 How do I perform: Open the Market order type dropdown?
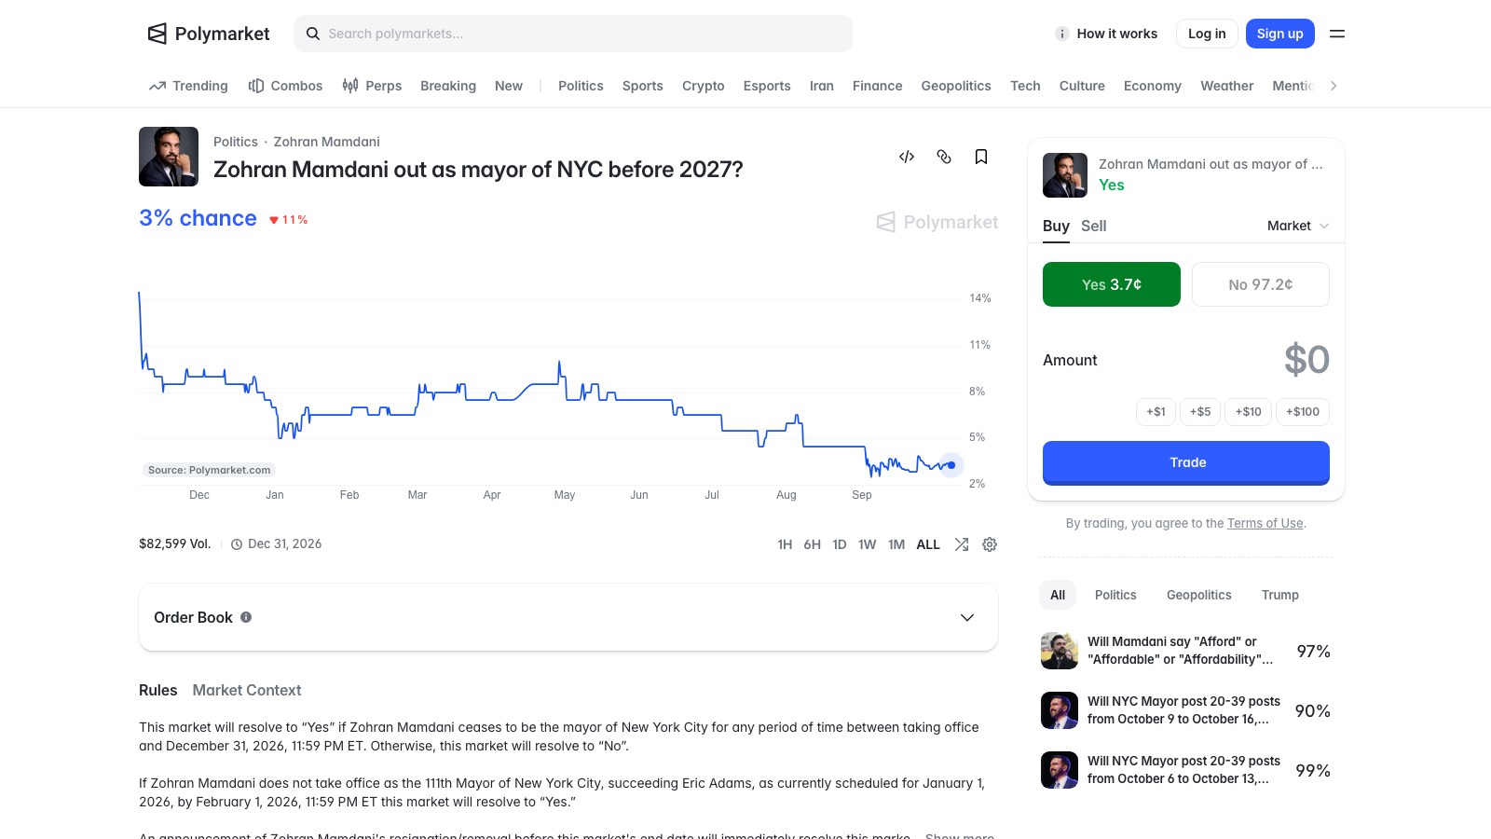pyautogui.click(x=1298, y=226)
